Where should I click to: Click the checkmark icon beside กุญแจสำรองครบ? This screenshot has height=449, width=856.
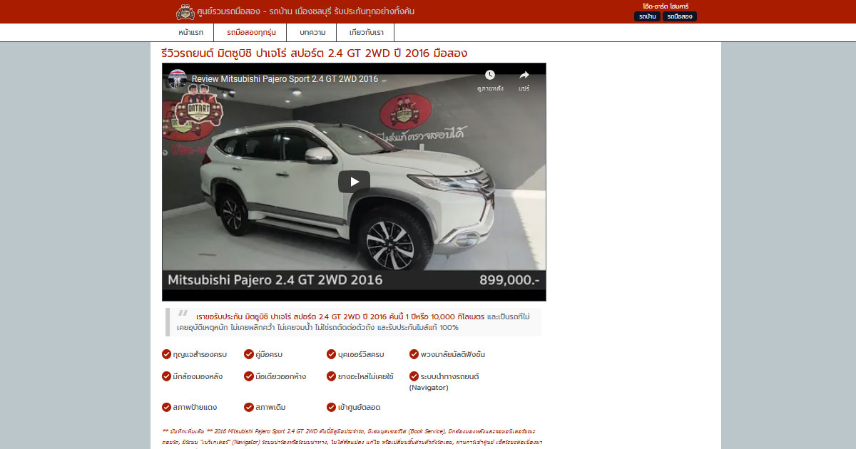point(166,354)
